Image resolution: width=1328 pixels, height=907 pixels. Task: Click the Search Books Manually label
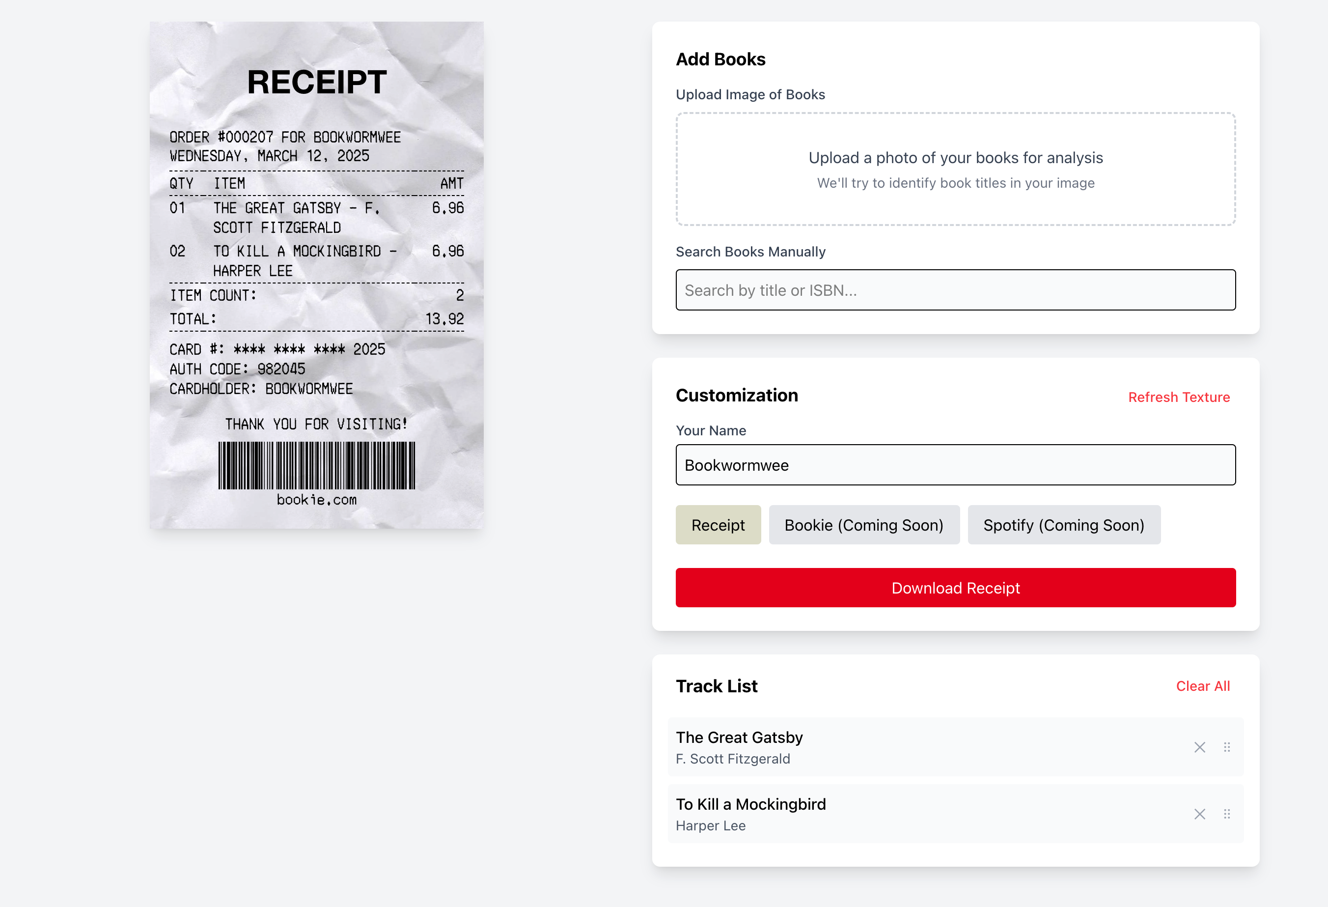(x=750, y=252)
